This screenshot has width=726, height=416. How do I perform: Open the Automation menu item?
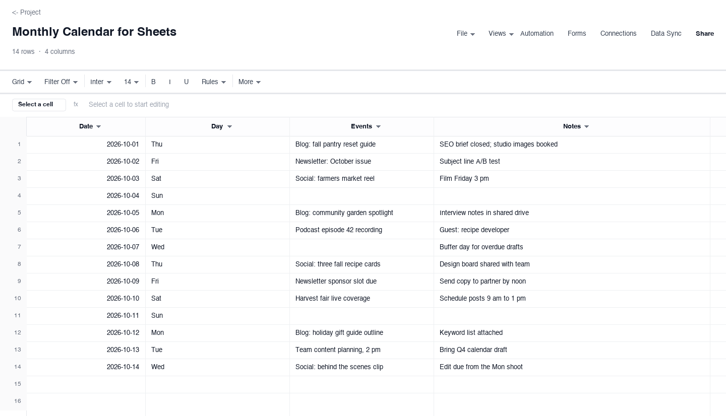pos(537,34)
